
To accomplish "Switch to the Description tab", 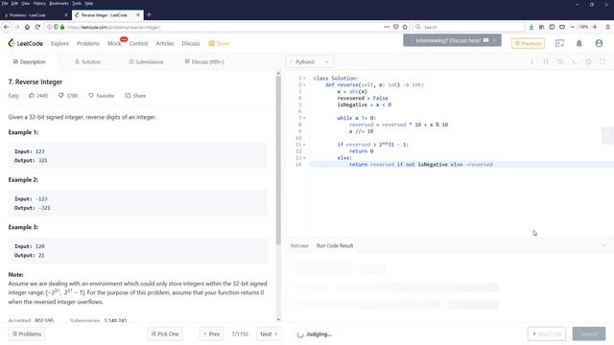I will click(x=29, y=61).
